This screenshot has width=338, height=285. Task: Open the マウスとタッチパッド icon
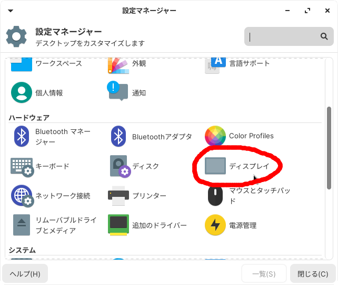pyautogui.click(x=215, y=196)
